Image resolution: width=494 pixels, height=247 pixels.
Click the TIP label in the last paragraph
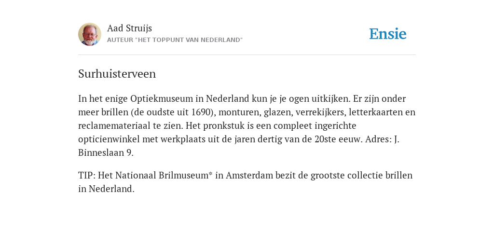(87, 175)
